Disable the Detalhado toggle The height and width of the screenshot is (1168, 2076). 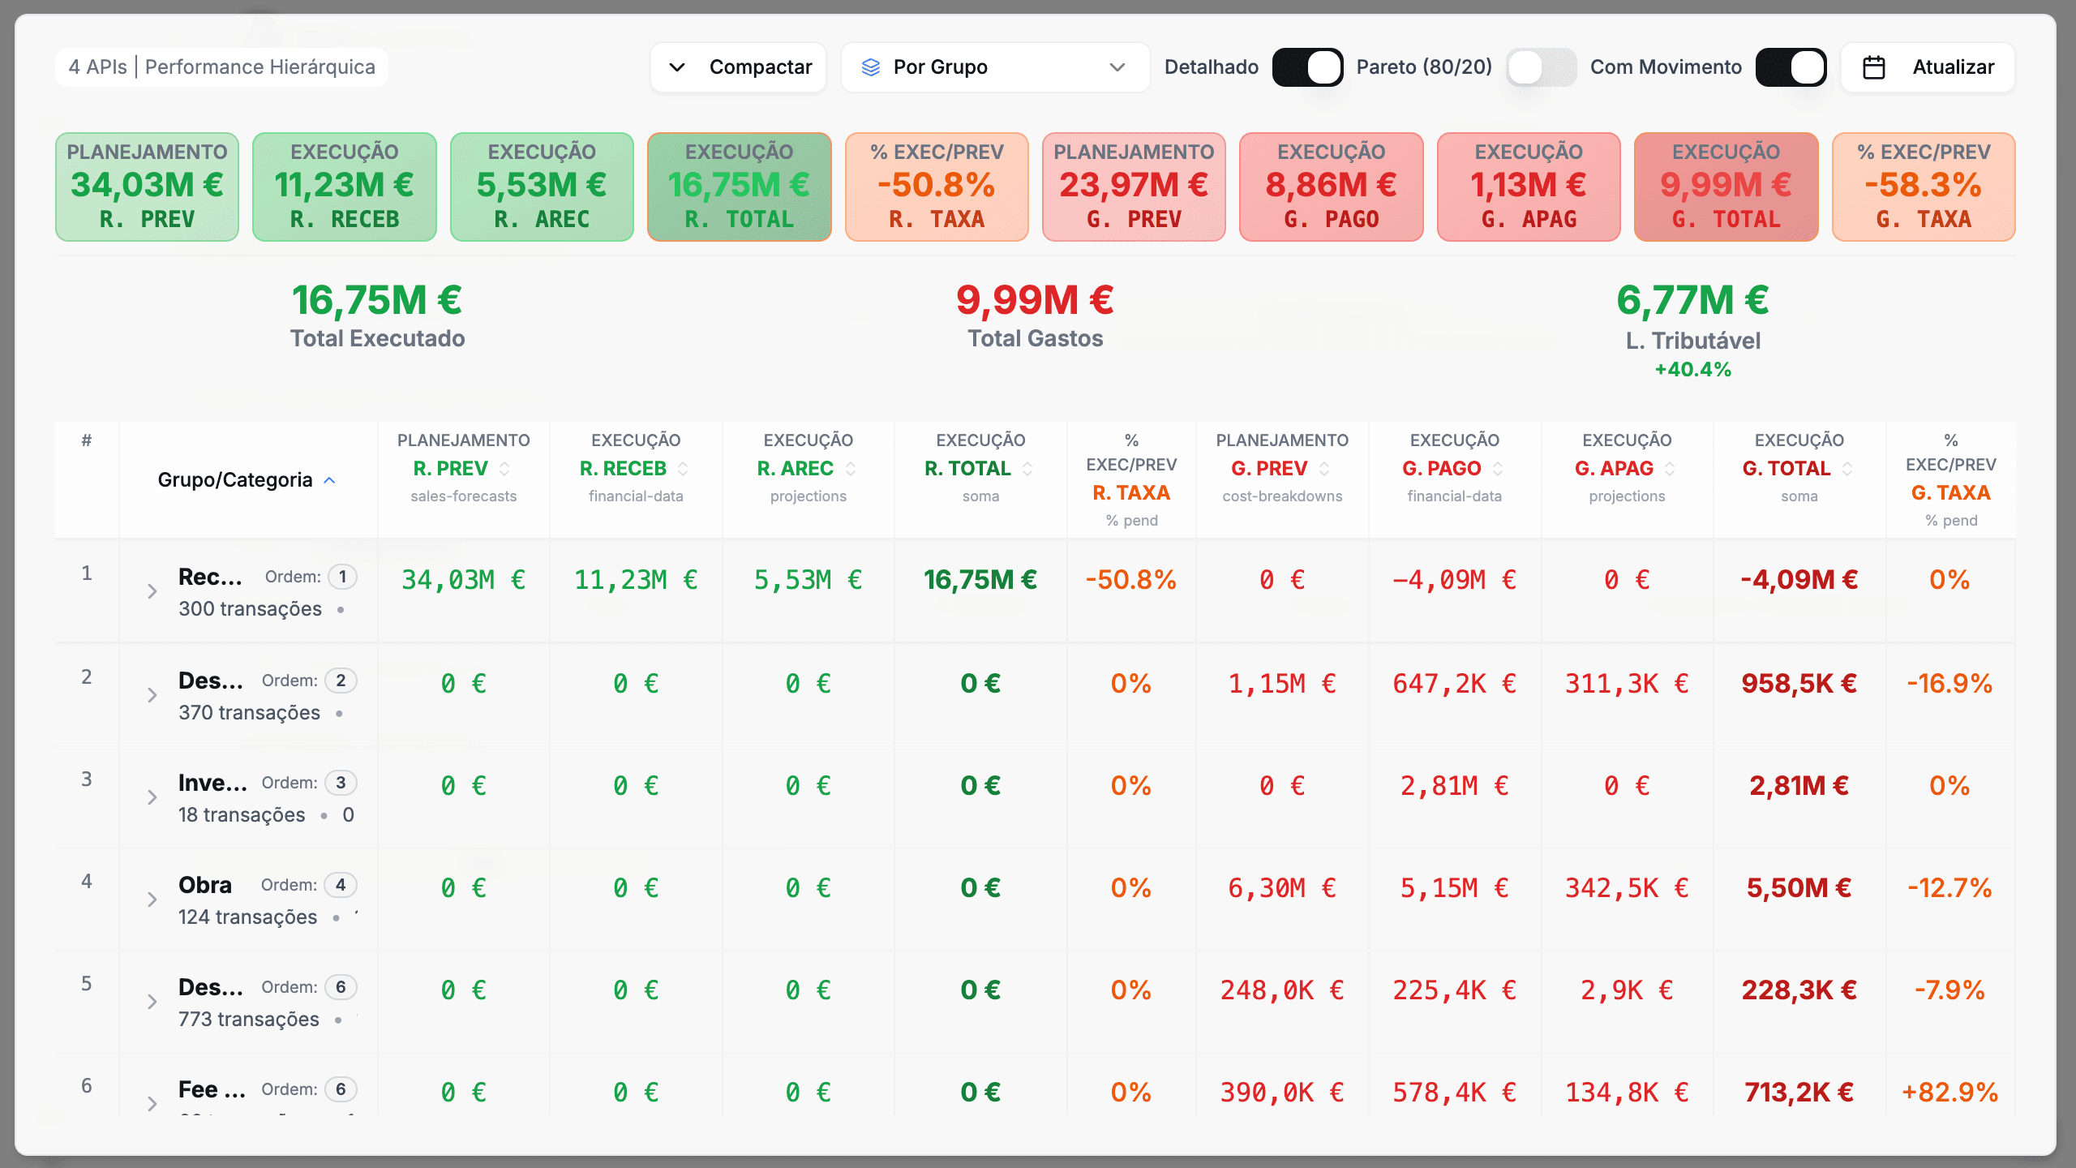1306,67
